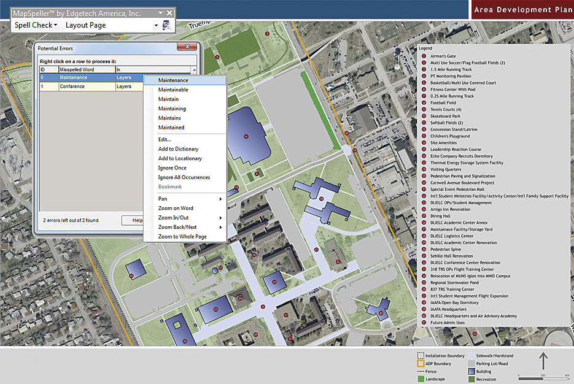This screenshot has height=384, width=574.
Task: Open the Spell Check dropdown menu
Action: [36, 25]
